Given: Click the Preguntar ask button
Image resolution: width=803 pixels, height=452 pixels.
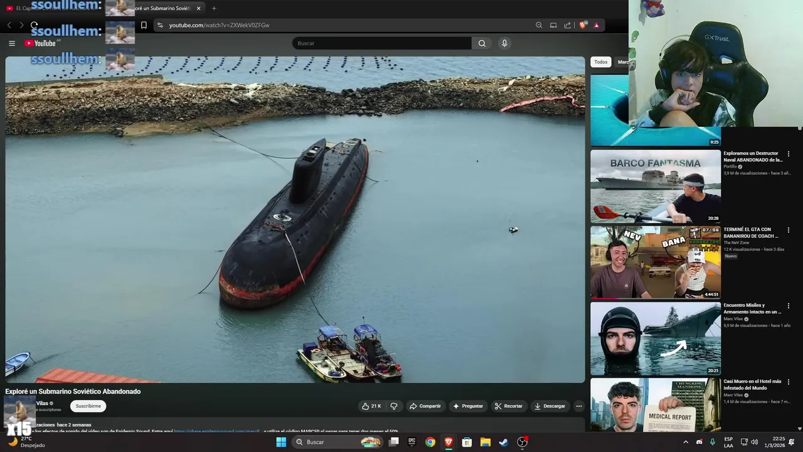Looking at the screenshot, I should click(x=468, y=406).
